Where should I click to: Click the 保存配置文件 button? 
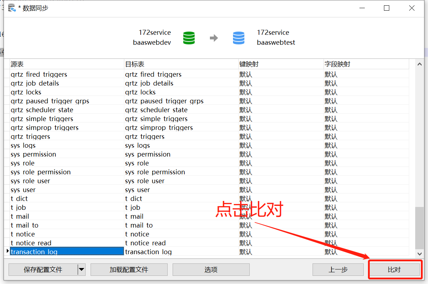(43, 269)
